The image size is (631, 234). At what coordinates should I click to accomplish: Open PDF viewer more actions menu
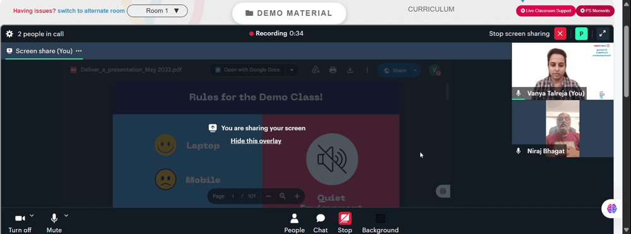point(367,70)
